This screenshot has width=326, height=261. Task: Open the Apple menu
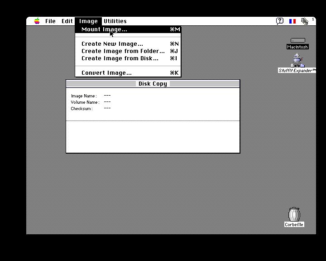pyautogui.click(x=37, y=21)
